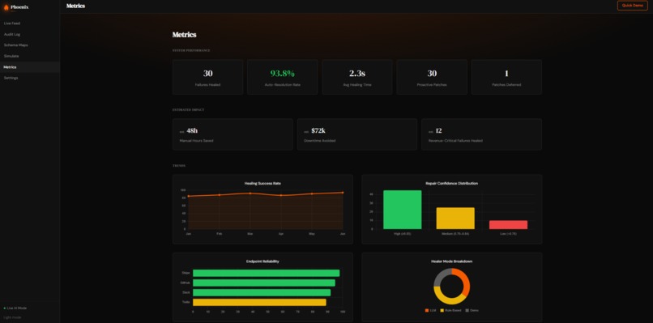Click the Phoenix flame logo icon
653x323 pixels.
tap(6, 7)
